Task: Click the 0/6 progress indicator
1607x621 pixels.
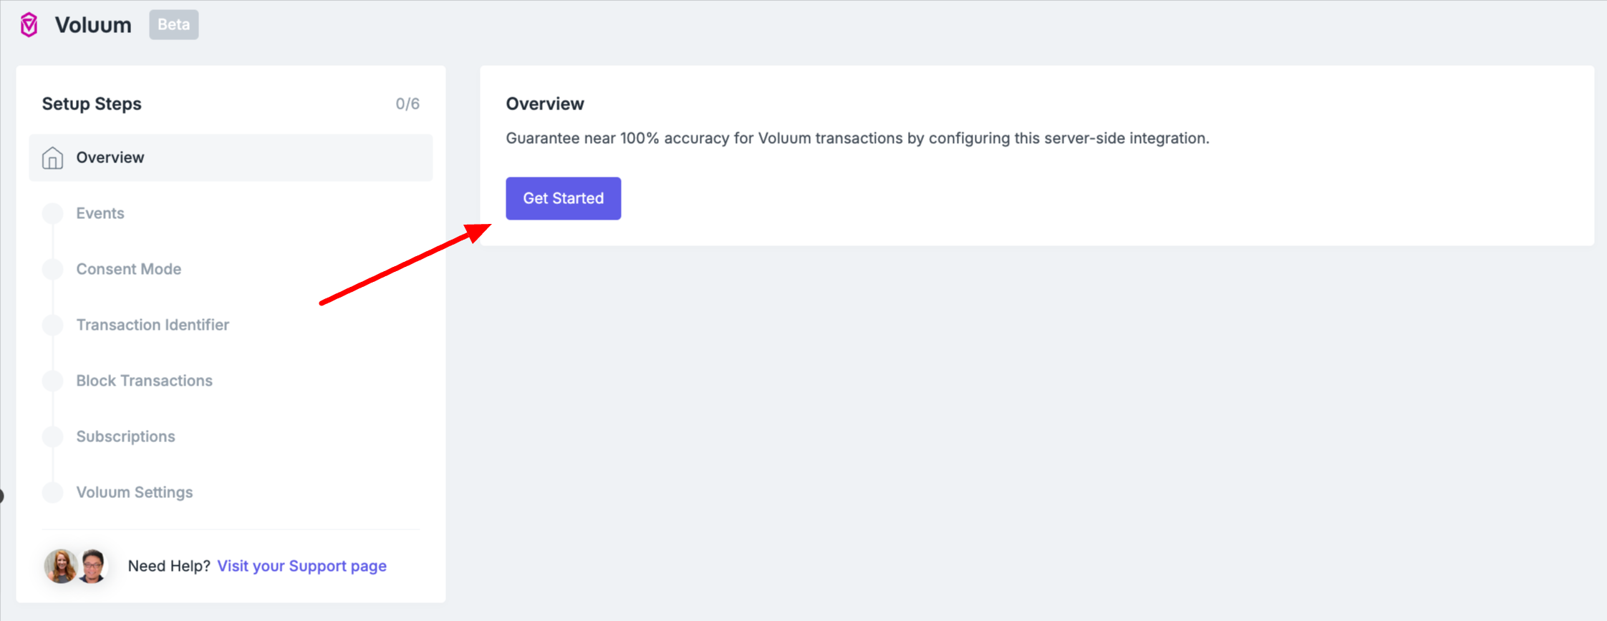Action: [x=407, y=103]
